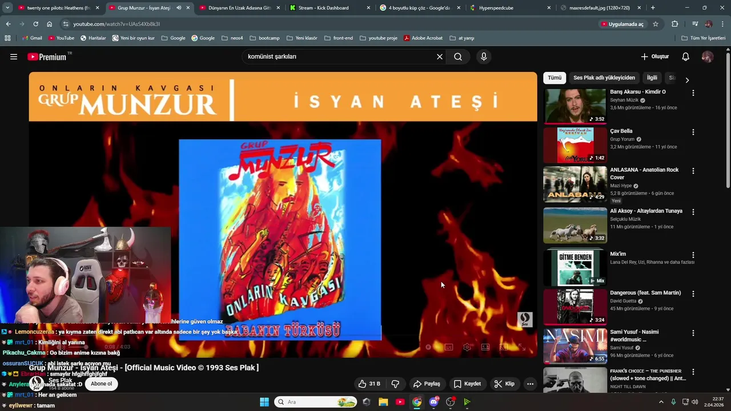Open File Explorer from the taskbar
The width and height of the screenshot is (731, 411).
[x=383, y=402]
